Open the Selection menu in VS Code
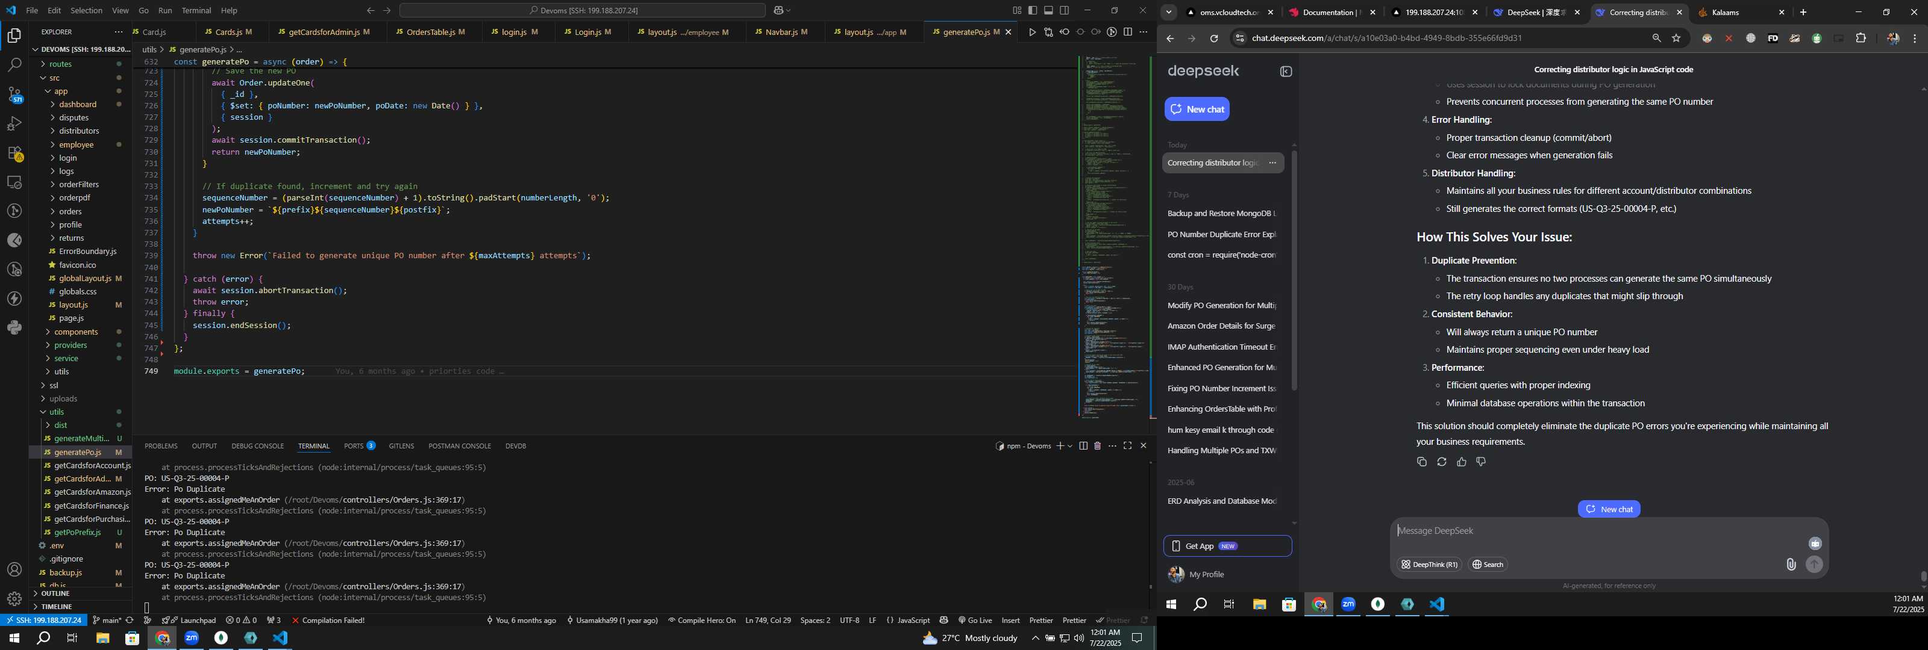 click(x=86, y=10)
